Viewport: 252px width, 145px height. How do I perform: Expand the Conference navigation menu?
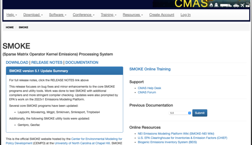coord(84,15)
